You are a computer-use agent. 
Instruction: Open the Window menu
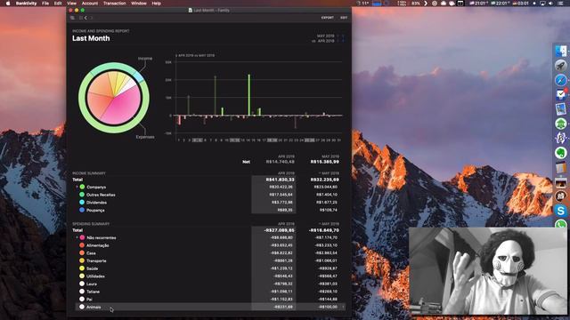tap(139, 4)
